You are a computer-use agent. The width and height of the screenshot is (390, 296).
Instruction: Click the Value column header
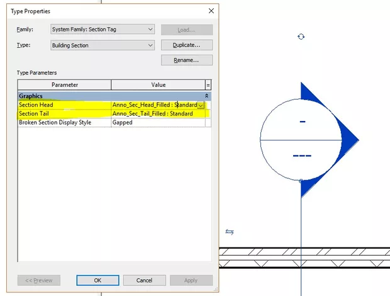pyautogui.click(x=158, y=85)
